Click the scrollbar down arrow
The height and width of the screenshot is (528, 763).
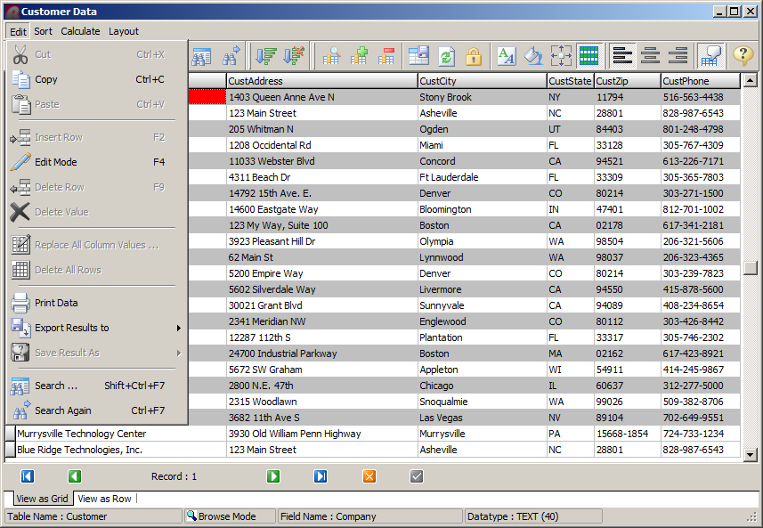pyautogui.click(x=750, y=454)
